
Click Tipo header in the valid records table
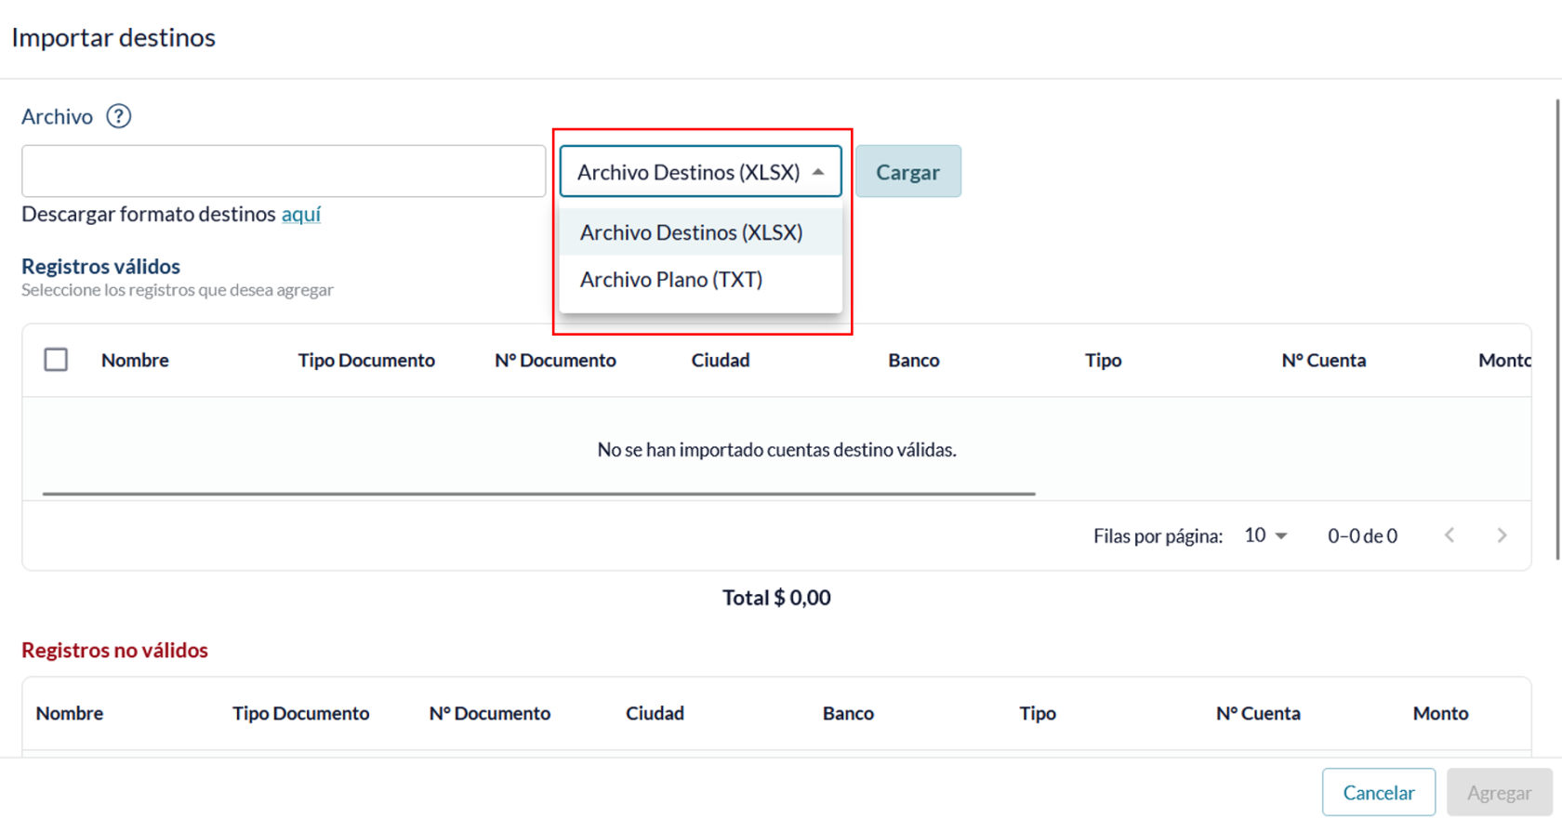pyautogui.click(x=1104, y=360)
